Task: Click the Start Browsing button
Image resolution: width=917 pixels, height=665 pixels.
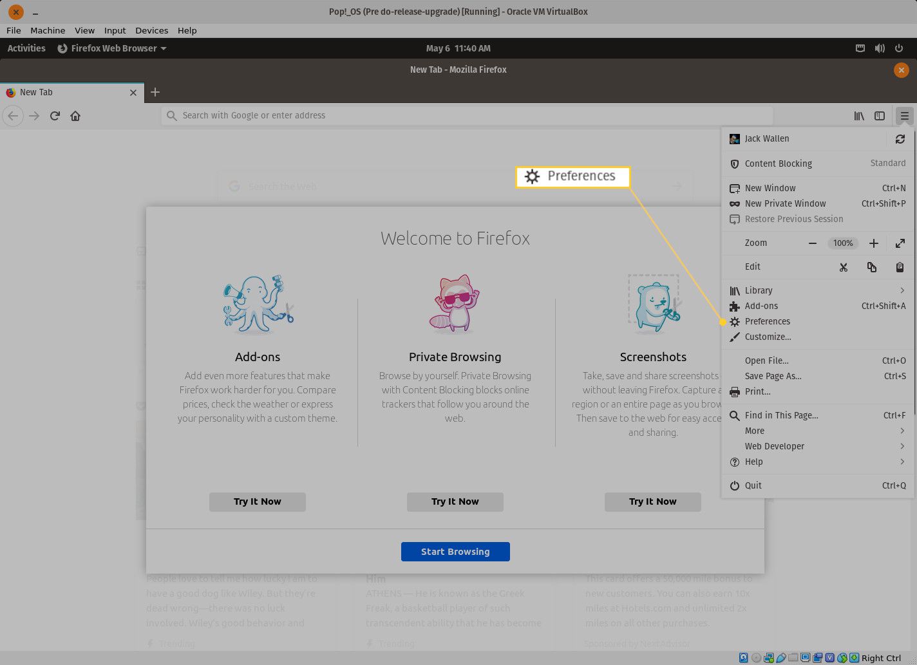Action: [x=455, y=552]
